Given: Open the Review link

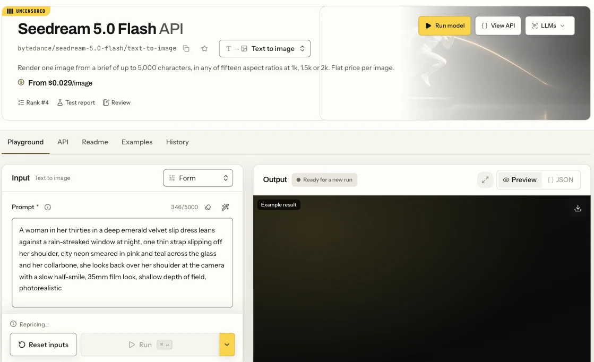Looking at the screenshot, I should [x=117, y=102].
